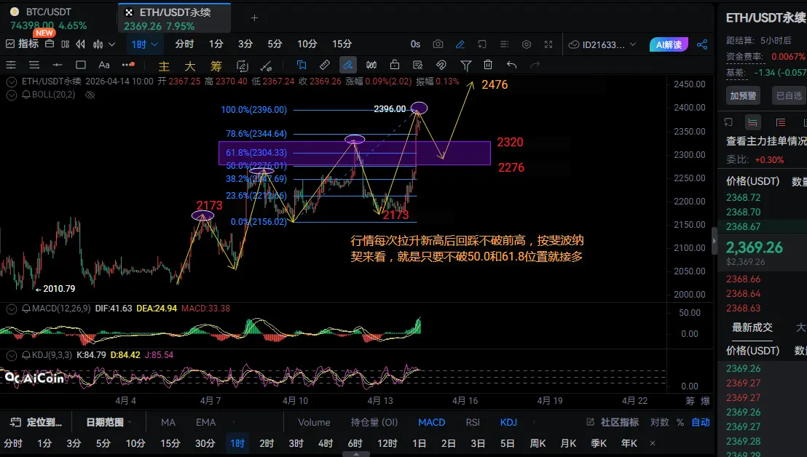Open the 日期范围 date range dropdown
Screen dimensions: 807x457
108,422
